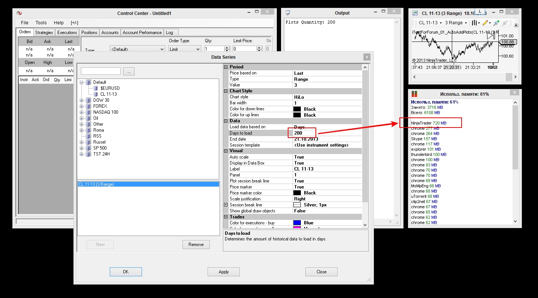Select the $EURUSD instrument icon in tree
This screenshot has width=538, height=298.
96,88
